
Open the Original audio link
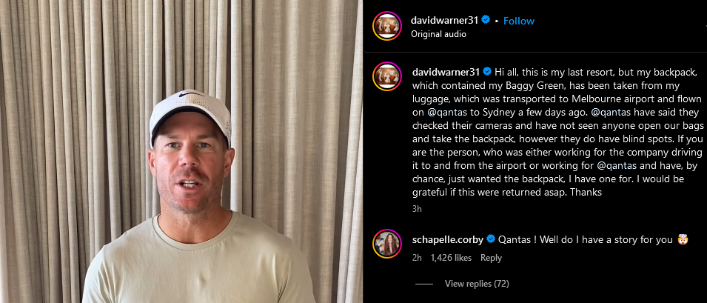coord(438,34)
